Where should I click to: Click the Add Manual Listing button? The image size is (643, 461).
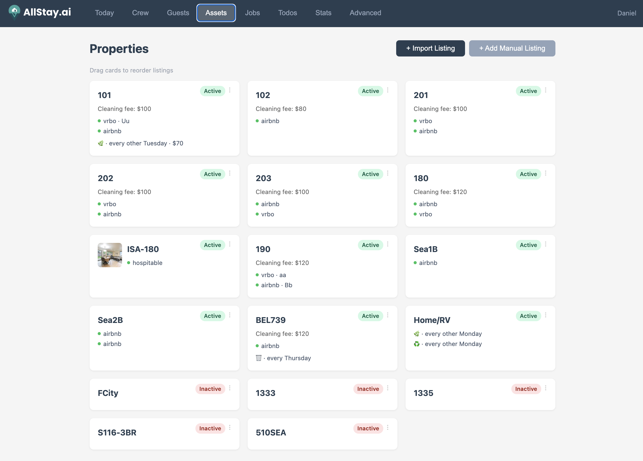(x=512, y=48)
